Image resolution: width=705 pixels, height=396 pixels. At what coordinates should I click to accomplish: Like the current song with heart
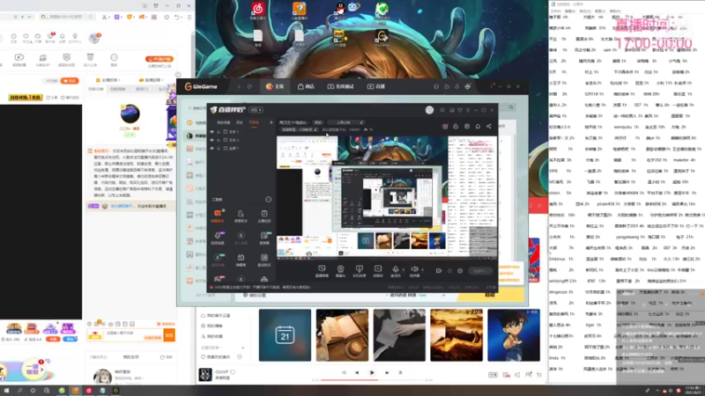233,371
